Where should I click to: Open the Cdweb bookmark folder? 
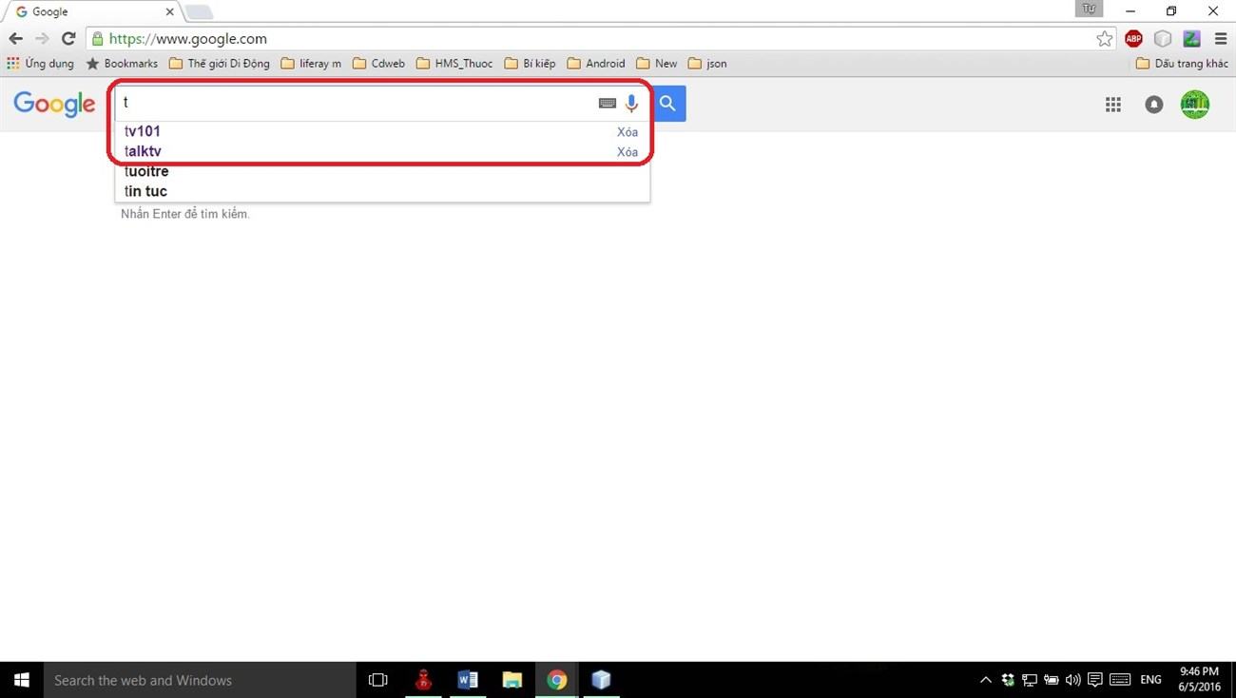(x=378, y=64)
